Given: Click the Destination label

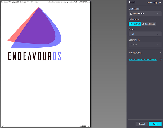Looking at the screenshot, I should pos(134,9).
